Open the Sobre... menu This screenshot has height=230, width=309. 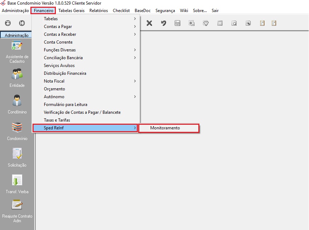(200, 11)
